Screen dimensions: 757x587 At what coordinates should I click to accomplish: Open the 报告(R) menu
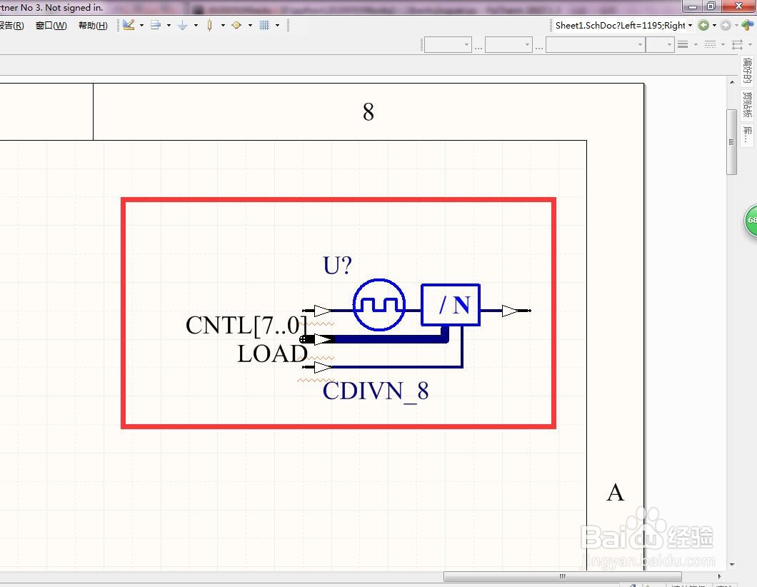(11, 26)
